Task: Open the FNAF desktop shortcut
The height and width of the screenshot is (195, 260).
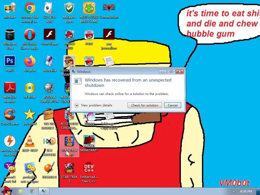Action: (x=89, y=37)
